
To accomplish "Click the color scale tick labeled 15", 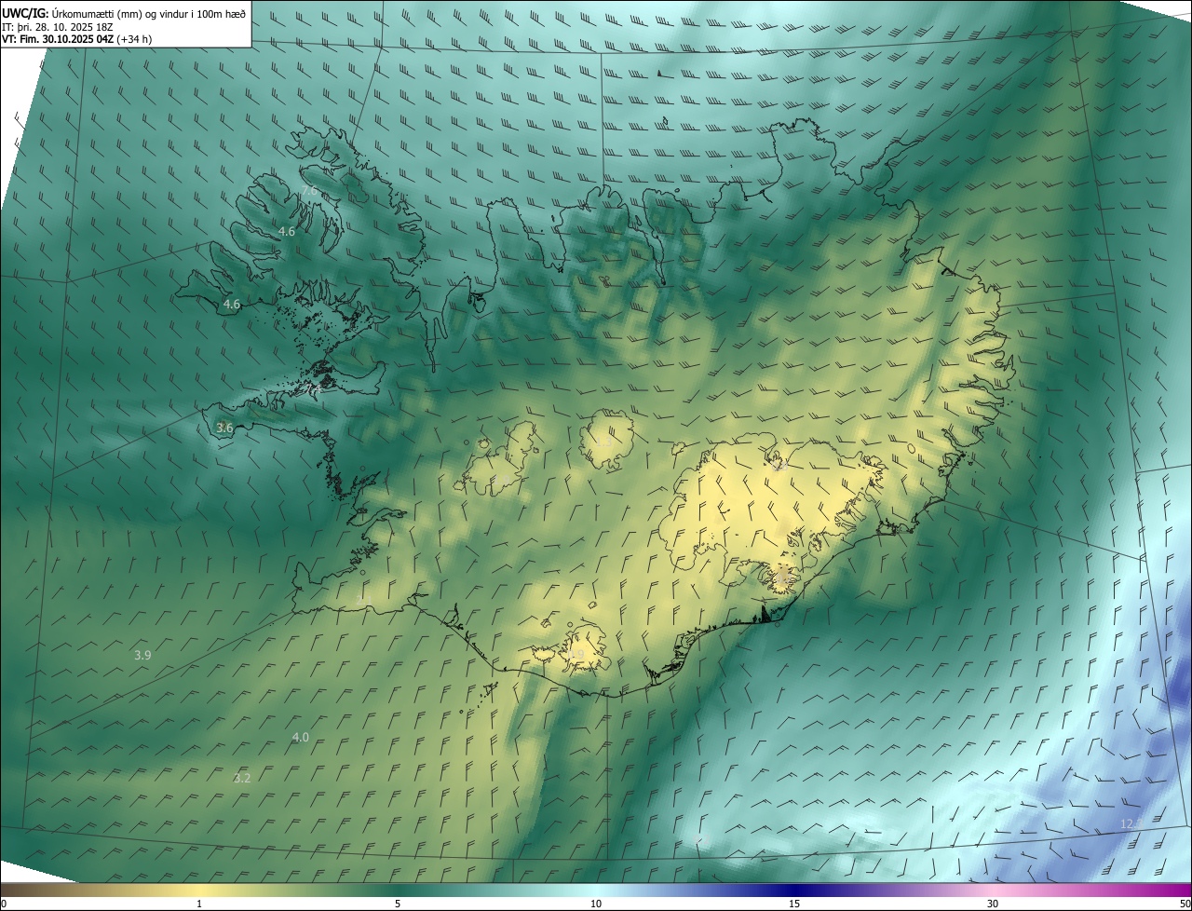I will coord(794,904).
